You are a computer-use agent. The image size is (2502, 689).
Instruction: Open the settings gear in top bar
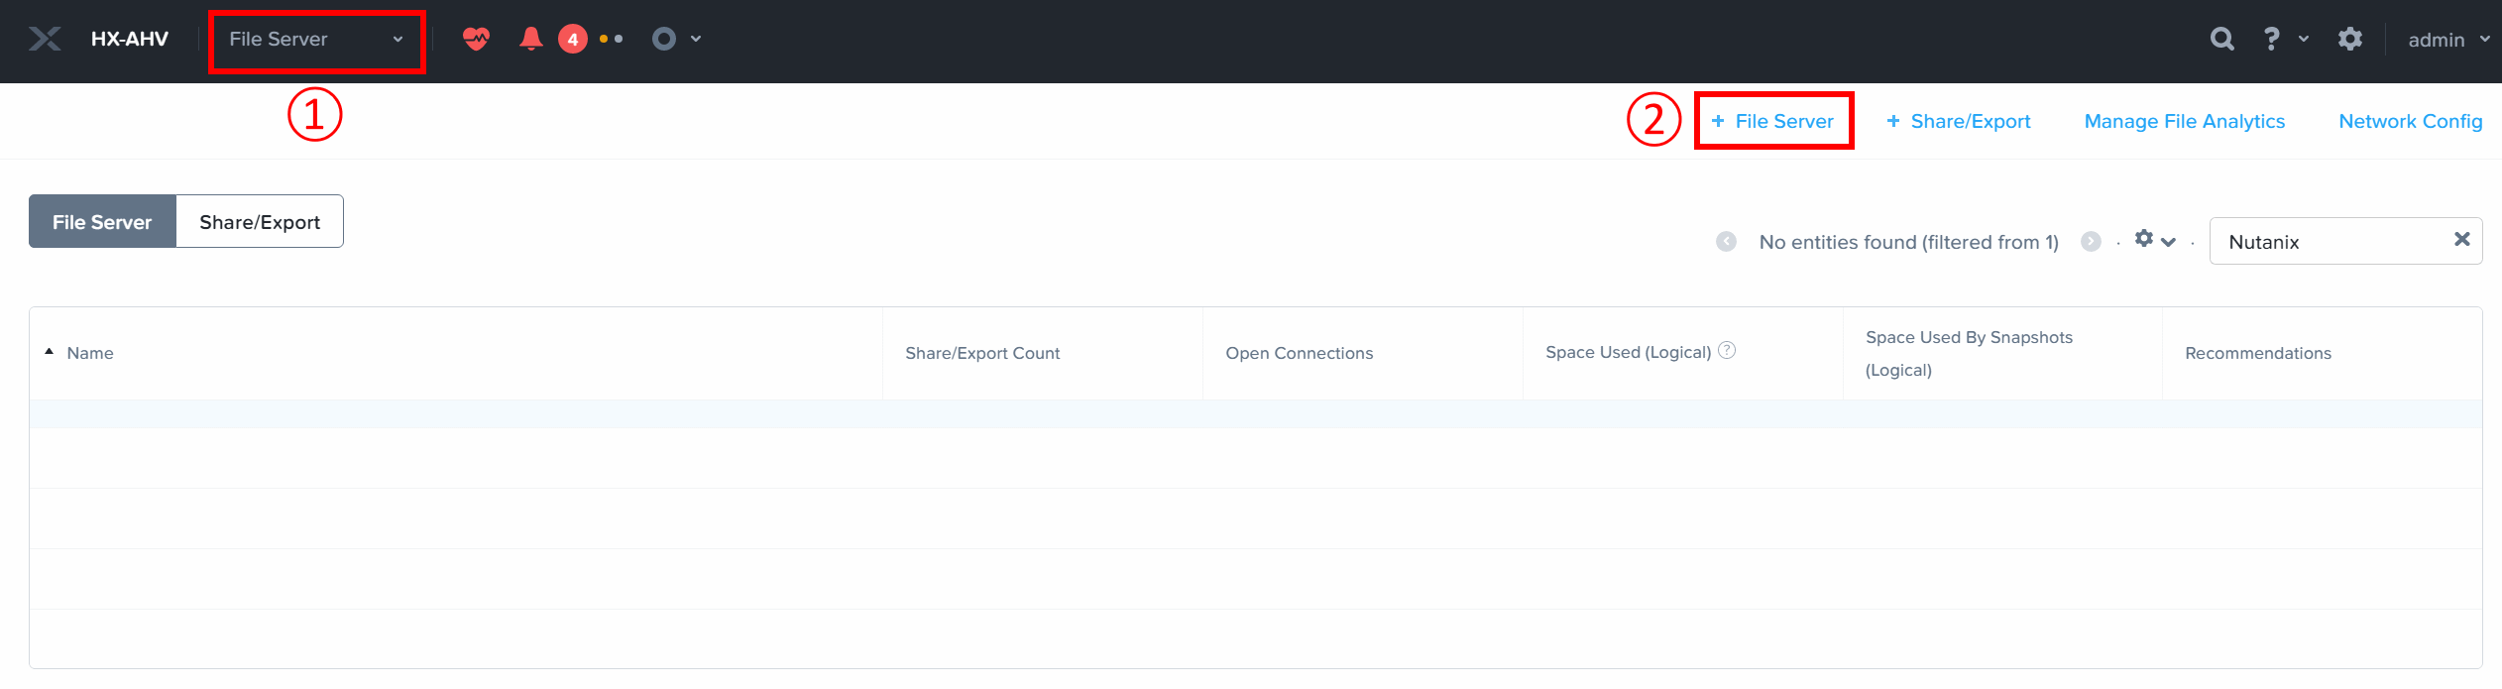(x=2349, y=39)
